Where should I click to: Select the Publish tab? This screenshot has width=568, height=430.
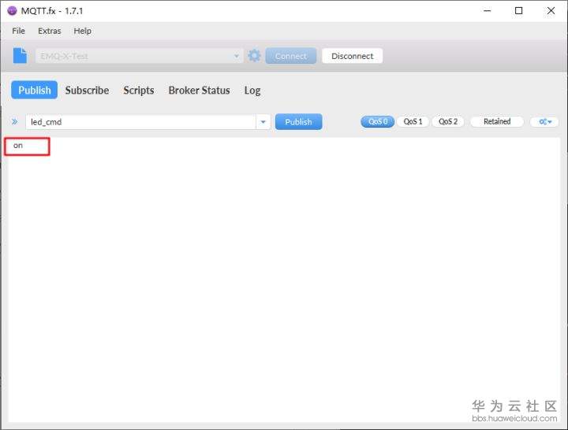click(35, 90)
